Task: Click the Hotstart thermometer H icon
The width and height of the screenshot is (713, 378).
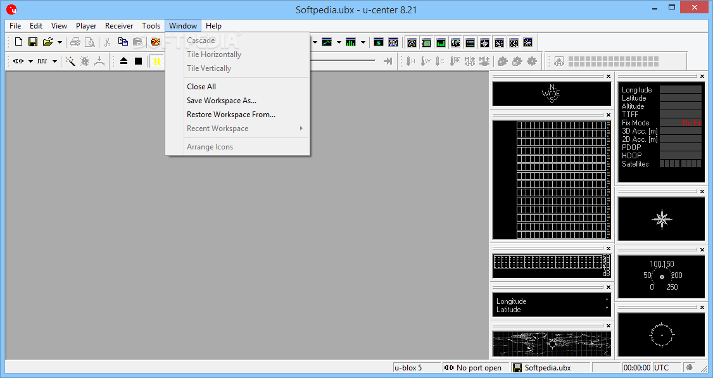Action: pos(410,61)
